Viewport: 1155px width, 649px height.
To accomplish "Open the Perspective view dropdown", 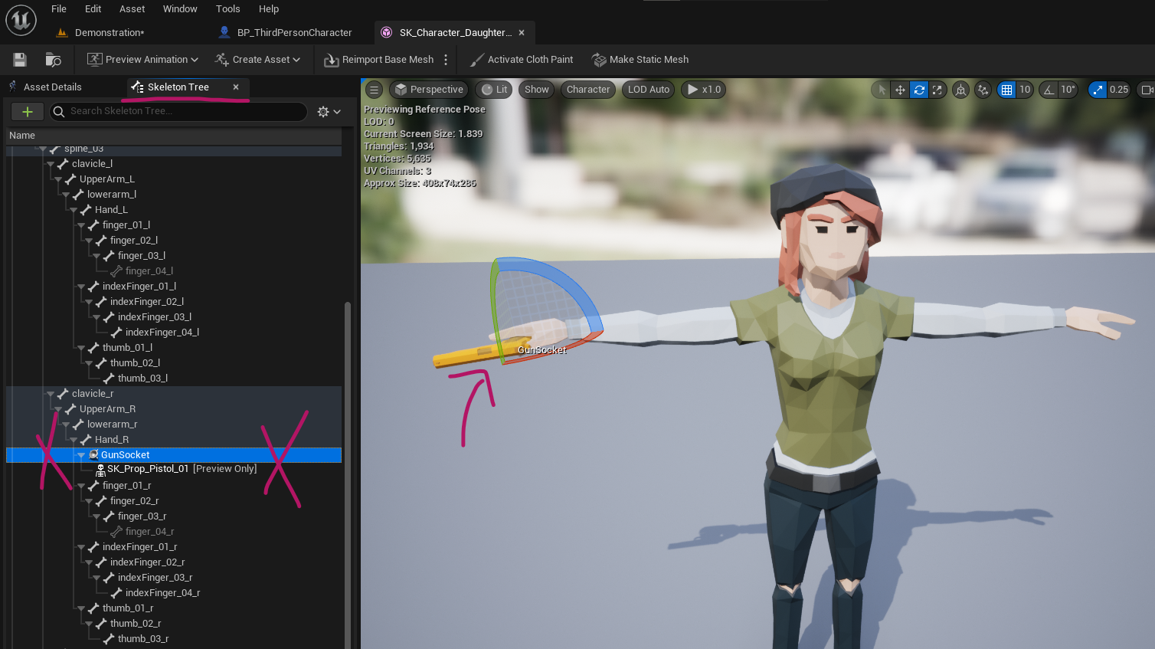I will 429,89.
